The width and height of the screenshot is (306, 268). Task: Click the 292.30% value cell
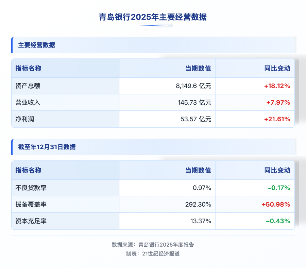199,204
